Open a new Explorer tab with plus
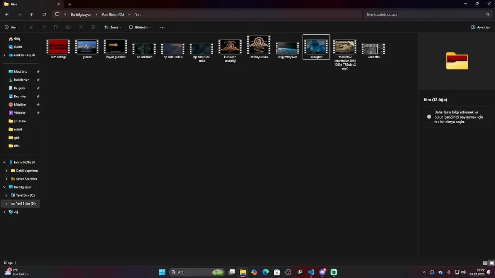This screenshot has width=495, height=278. pos(70,4)
